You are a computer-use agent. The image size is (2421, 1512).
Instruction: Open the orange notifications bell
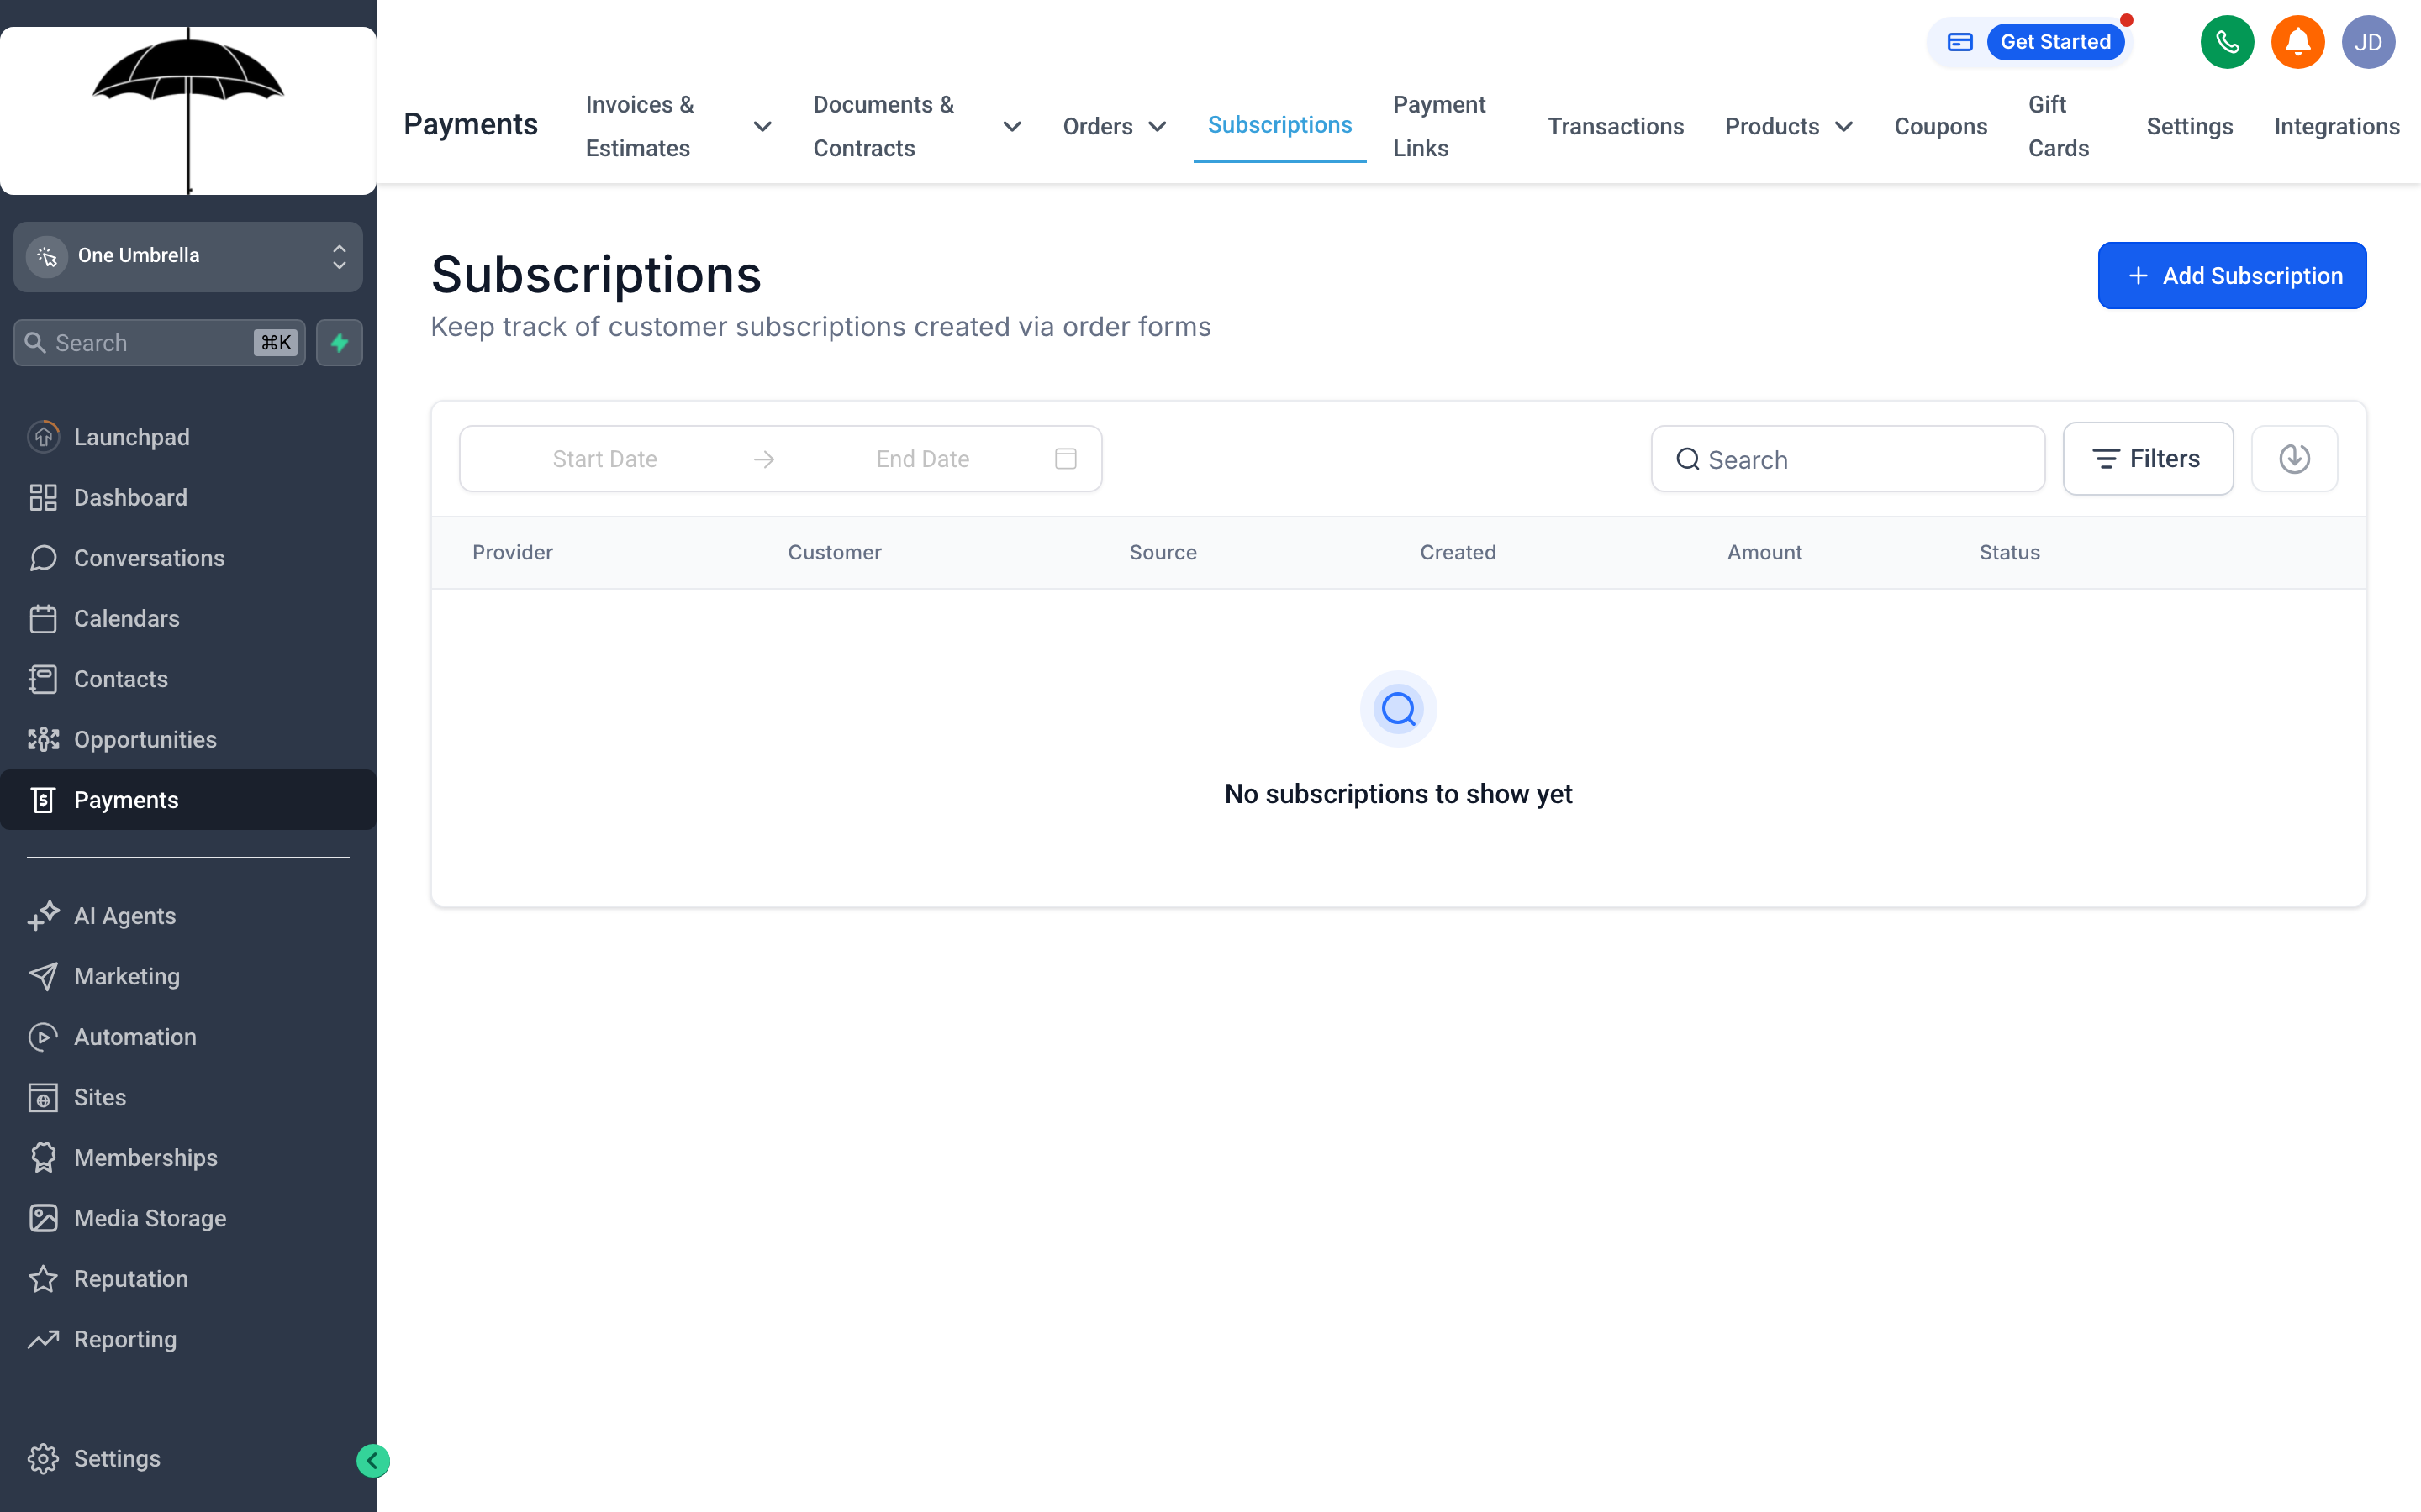(x=2298, y=42)
